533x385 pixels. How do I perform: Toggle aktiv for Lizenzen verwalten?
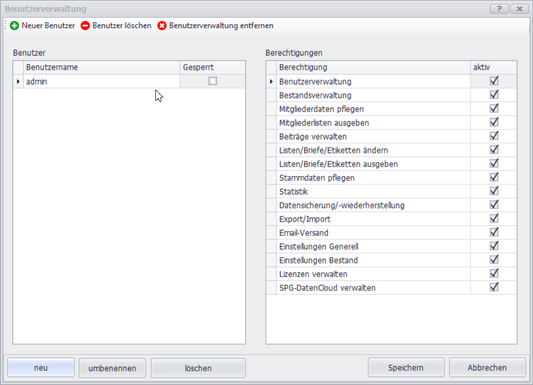494,273
